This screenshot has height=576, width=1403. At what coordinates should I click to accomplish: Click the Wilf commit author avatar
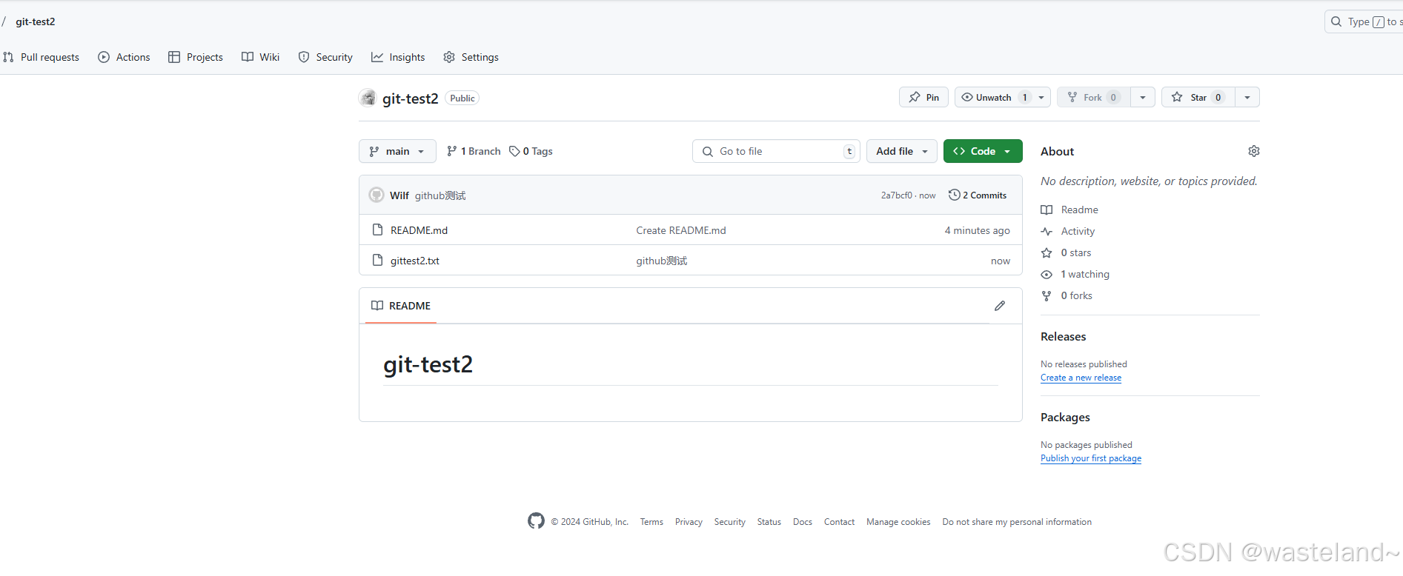pos(377,195)
